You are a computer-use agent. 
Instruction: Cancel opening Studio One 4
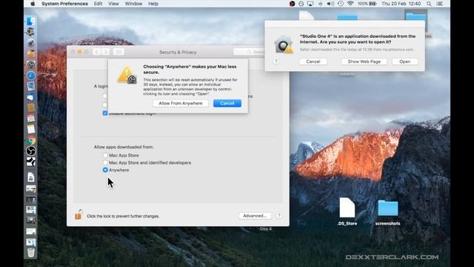(x=313, y=62)
